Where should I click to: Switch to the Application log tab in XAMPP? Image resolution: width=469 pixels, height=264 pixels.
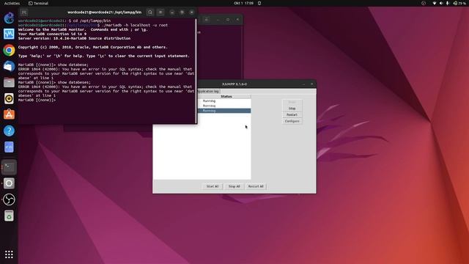pos(208,91)
